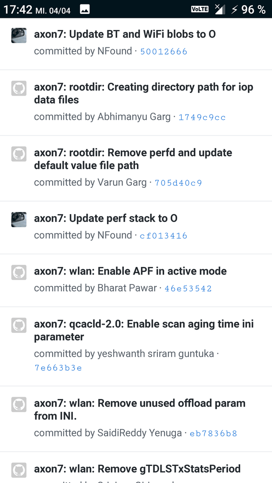
Task: Tap NFound avatar beside BT and WiFi blobs commit
Action: (19, 35)
